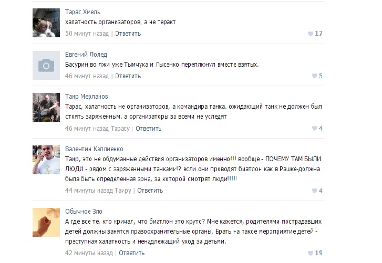Click Ответить under Евгений Лолед's comment
The width and height of the screenshot is (382, 263).
click(128, 76)
